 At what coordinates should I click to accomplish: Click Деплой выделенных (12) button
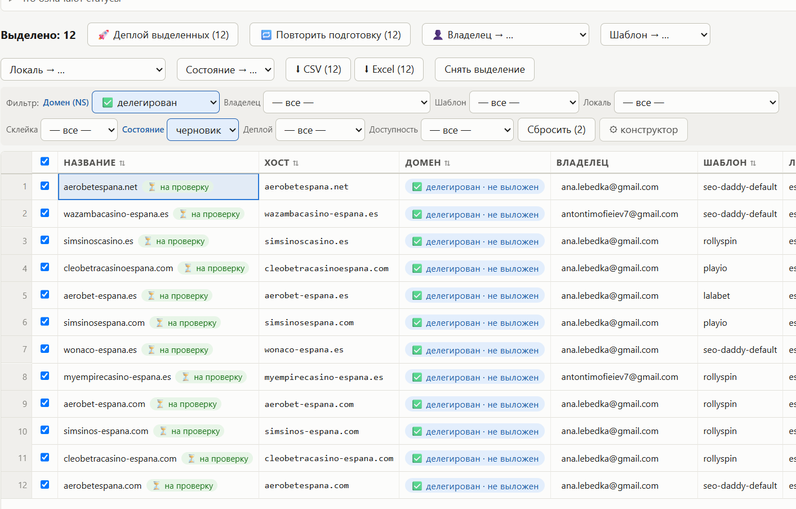click(x=163, y=35)
